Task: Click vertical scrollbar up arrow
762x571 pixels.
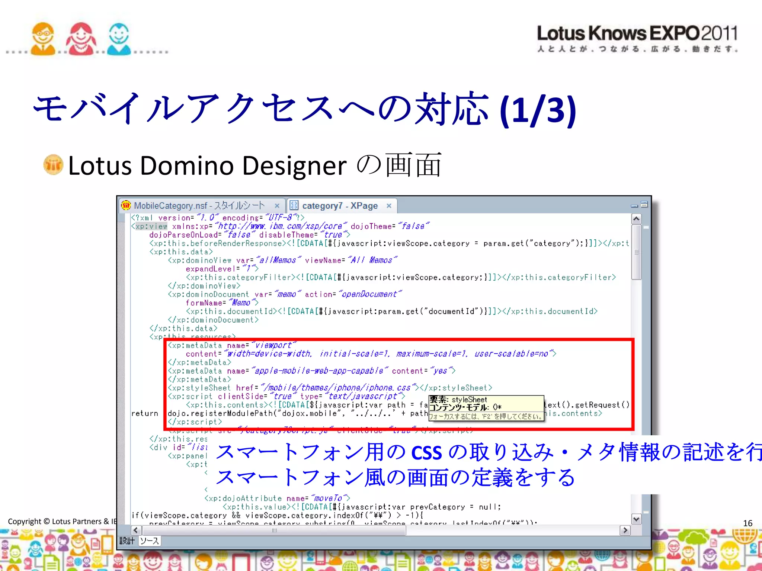Action: 636,219
